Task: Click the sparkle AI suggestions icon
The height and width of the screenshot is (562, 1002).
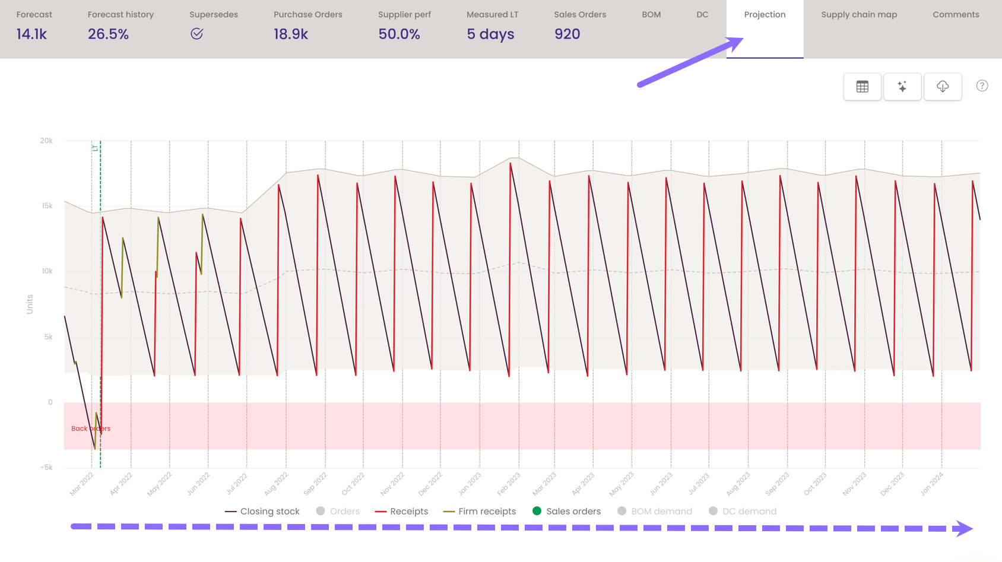Action: [902, 87]
